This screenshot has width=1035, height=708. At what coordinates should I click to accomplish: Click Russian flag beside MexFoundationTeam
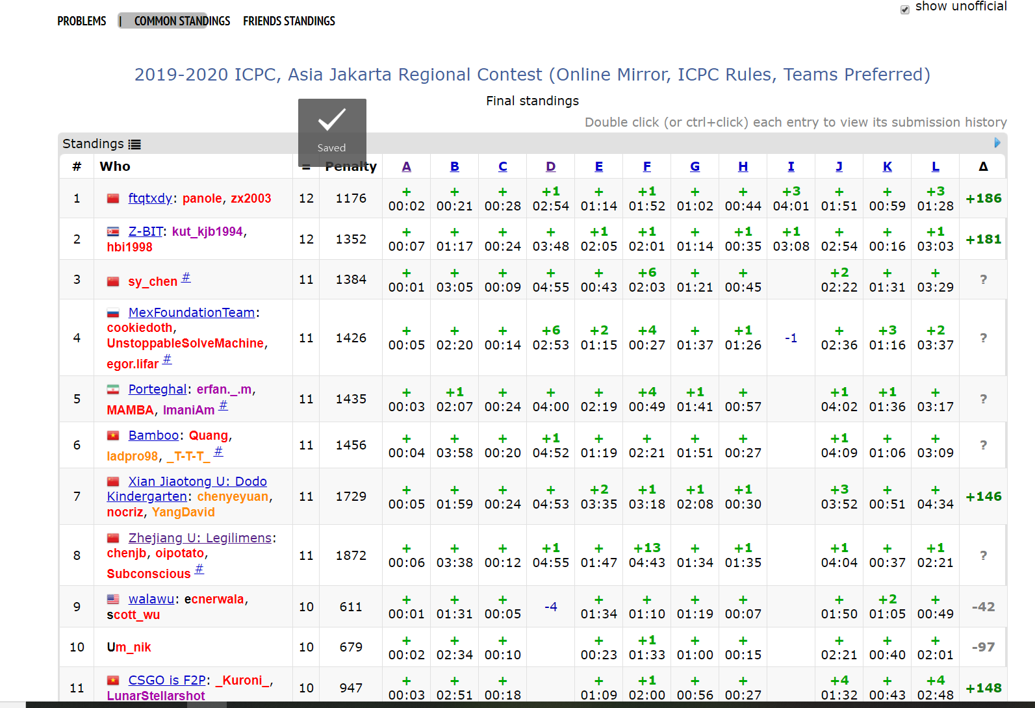tap(113, 313)
